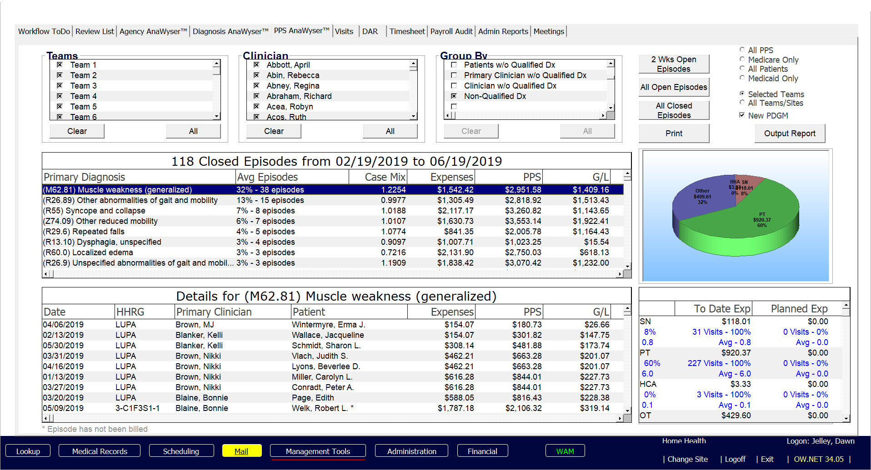The image size is (871, 470).
Task: Open Agency AnaWyser tab
Action: click(x=153, y=31)
